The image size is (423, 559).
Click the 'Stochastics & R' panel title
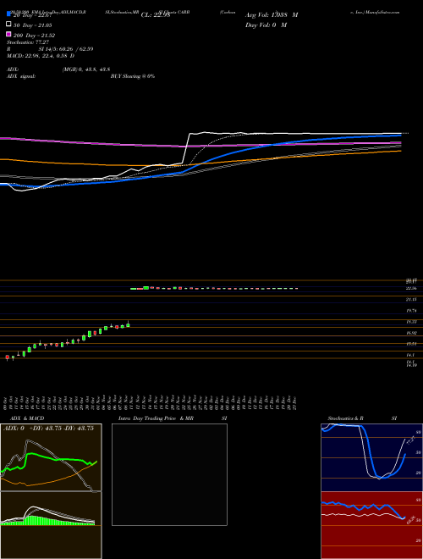346,418
